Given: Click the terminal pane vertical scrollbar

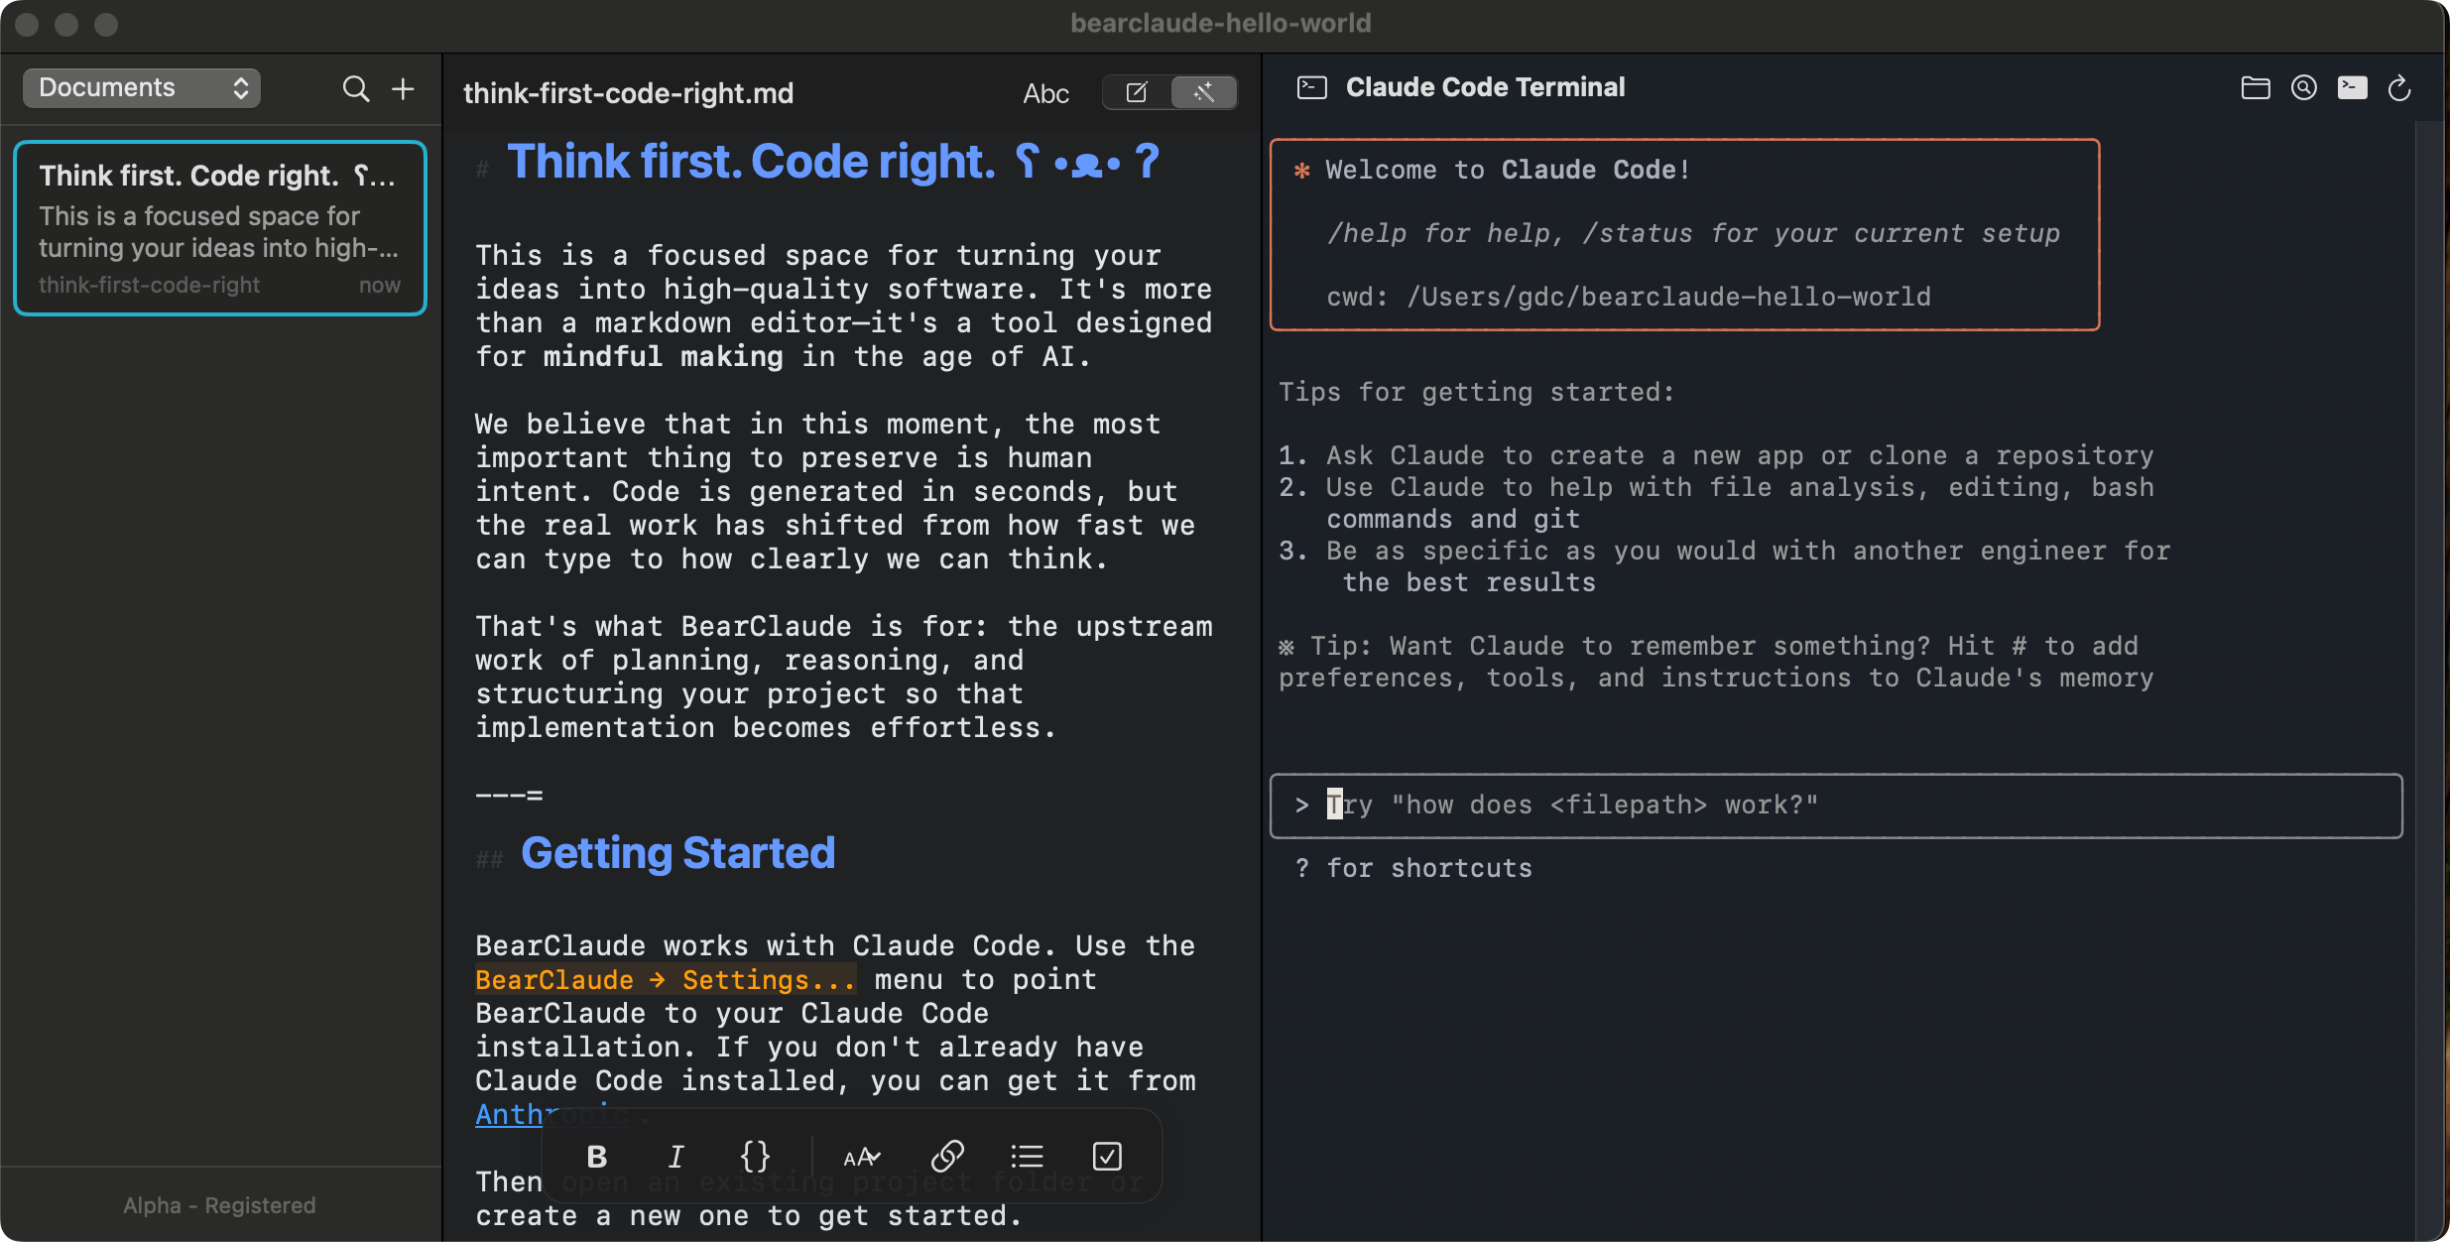Looking at the screenshot, I should (x=2428, y=681).
